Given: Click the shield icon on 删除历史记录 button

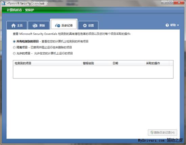Looking at the screenshot, I should point(152,132).
